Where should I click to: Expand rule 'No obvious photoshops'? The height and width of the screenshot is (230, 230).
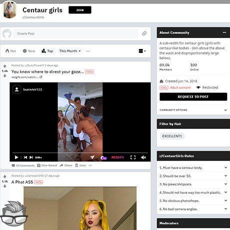(193, 200)
